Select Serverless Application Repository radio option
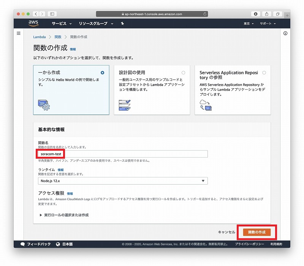The width and height of the screenshot is (304, 266). click(264, 73)
